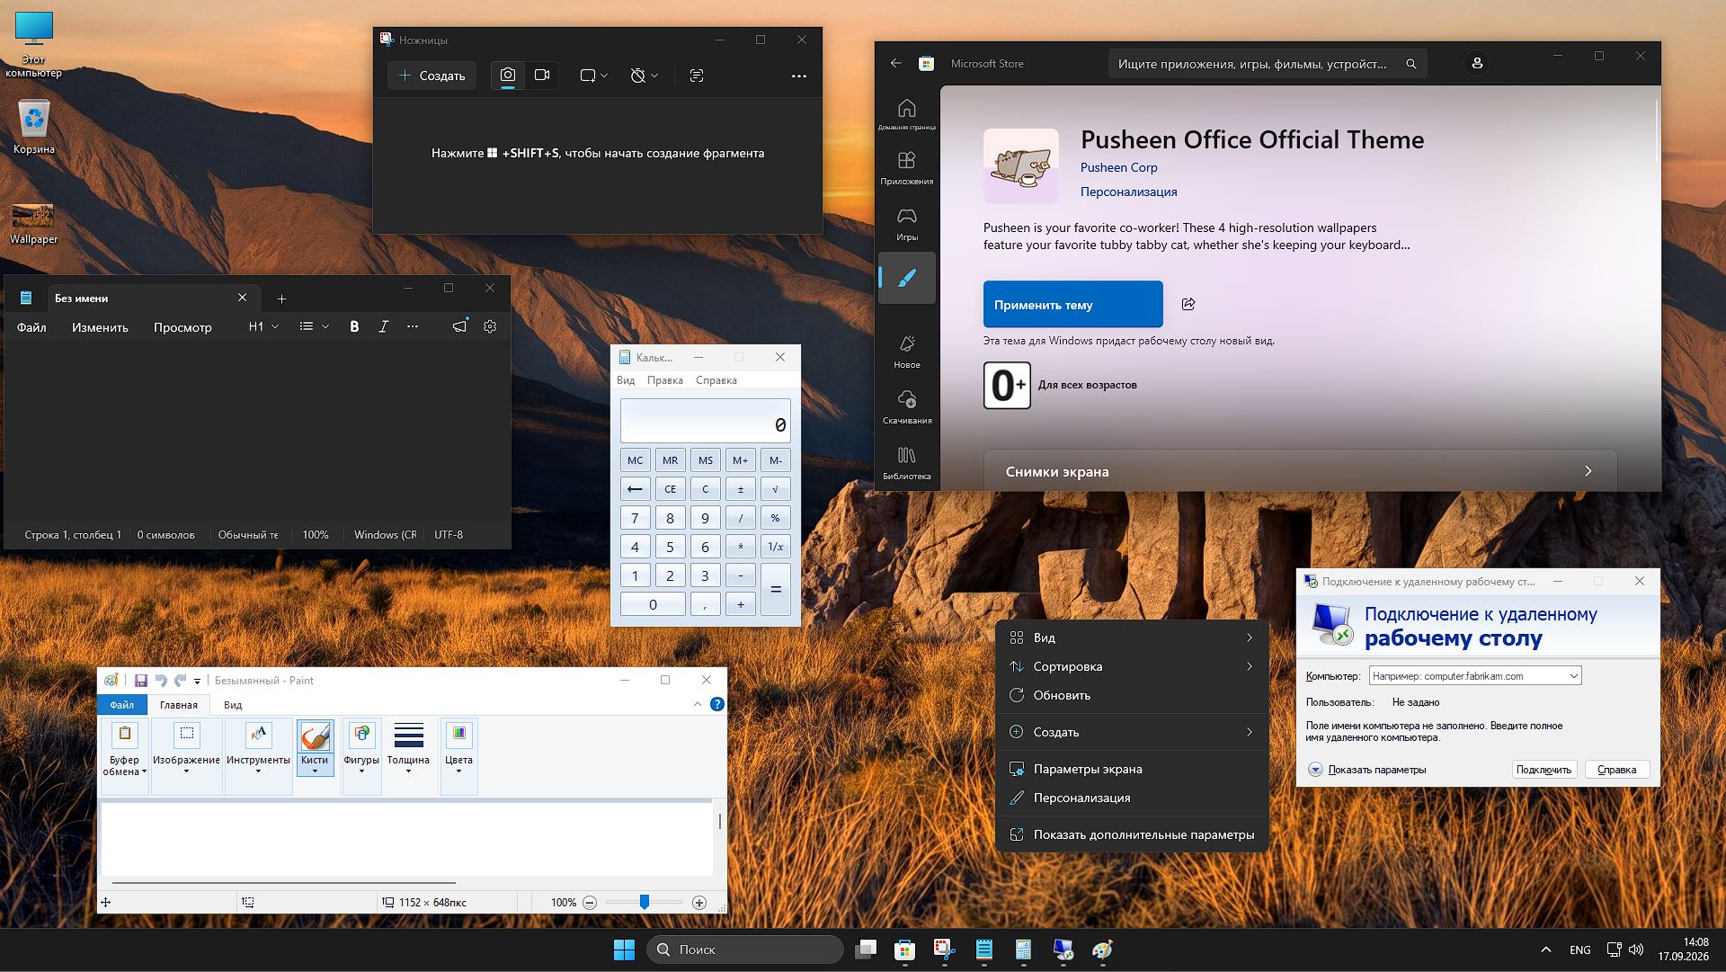
Task: Open Downloads in Microsoft Store sidebar
Action: coord(907,406)
